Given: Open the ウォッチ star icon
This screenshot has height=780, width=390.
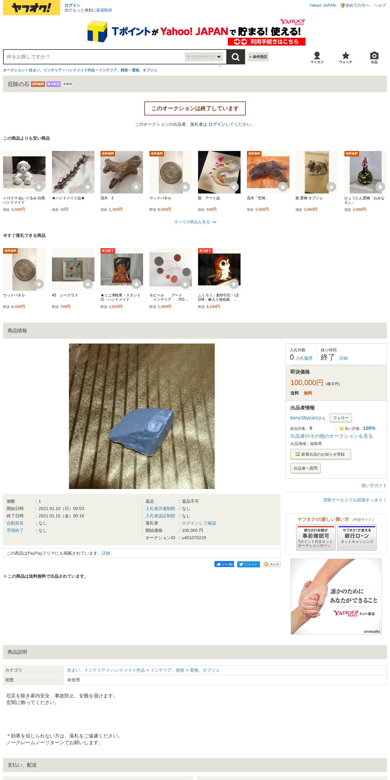Looking at the screenshot, I should pyautogui.click(x=346, y=57).
